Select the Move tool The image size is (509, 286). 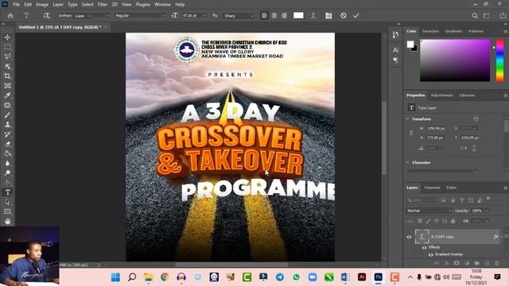pos(7,37)
